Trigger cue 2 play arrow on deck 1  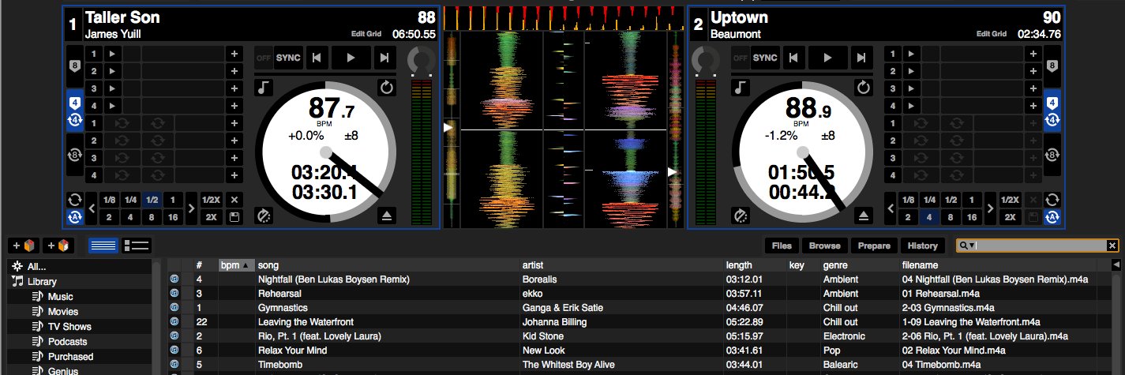coord(112,71)
